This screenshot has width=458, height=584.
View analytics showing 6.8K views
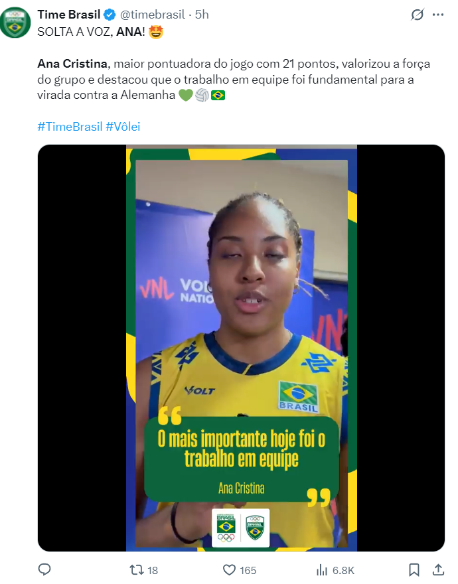point(335,570)
